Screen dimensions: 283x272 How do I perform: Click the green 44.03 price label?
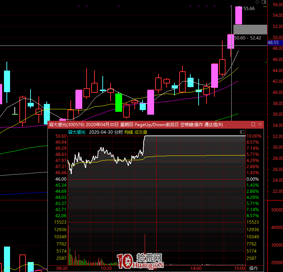pos(61,197)
